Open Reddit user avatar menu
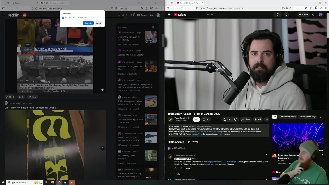This screenshot has width=329, height=185. (158, 15)
